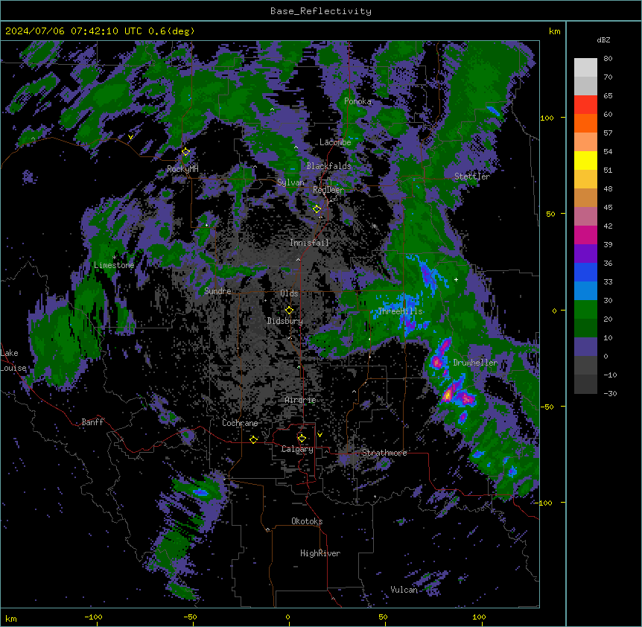Click the km unit label at top right
Screen dimensions: 642x627
(x=554, y=31)
